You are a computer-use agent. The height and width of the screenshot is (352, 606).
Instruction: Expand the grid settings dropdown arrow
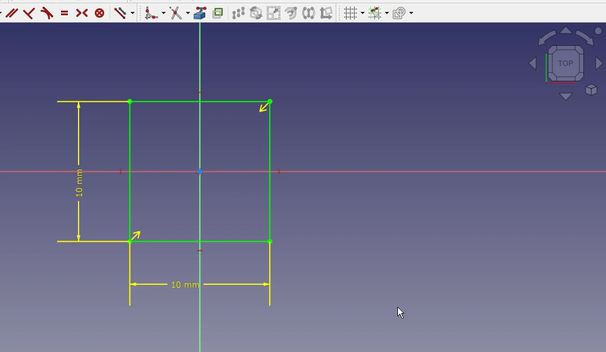pos(362,13)
